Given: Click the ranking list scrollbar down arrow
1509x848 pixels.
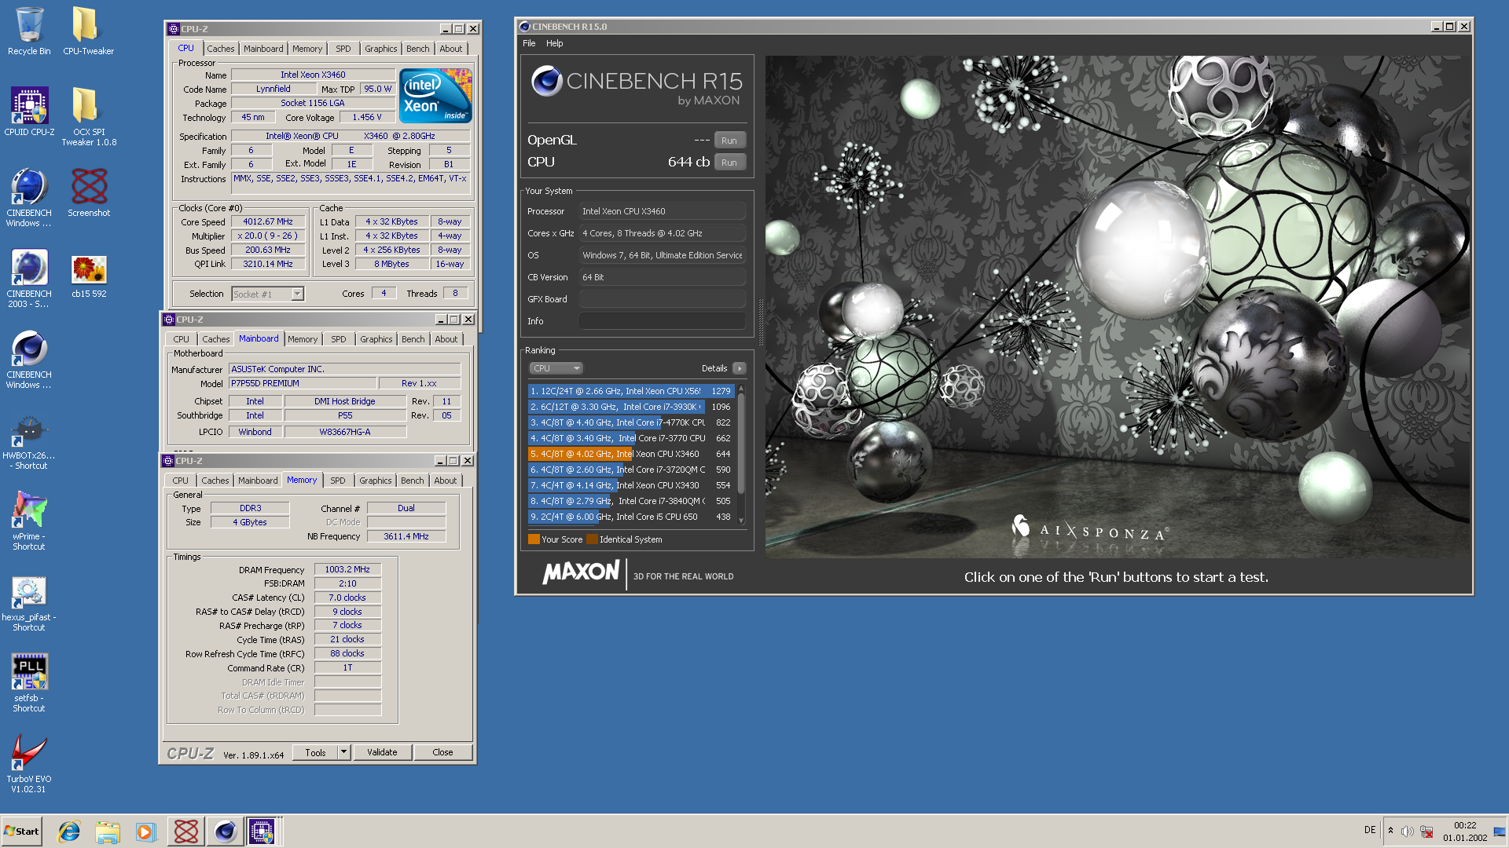Looking at the screenshot, I should click(x=740, y=520).
